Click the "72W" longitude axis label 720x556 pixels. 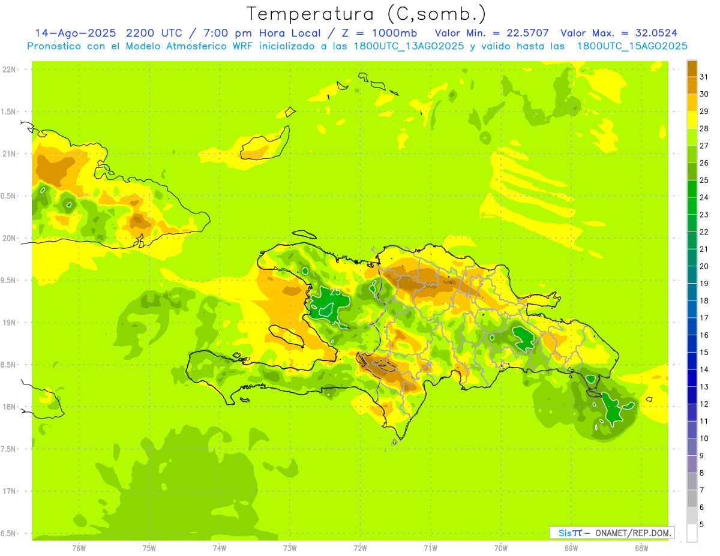(x=360, y=548)
